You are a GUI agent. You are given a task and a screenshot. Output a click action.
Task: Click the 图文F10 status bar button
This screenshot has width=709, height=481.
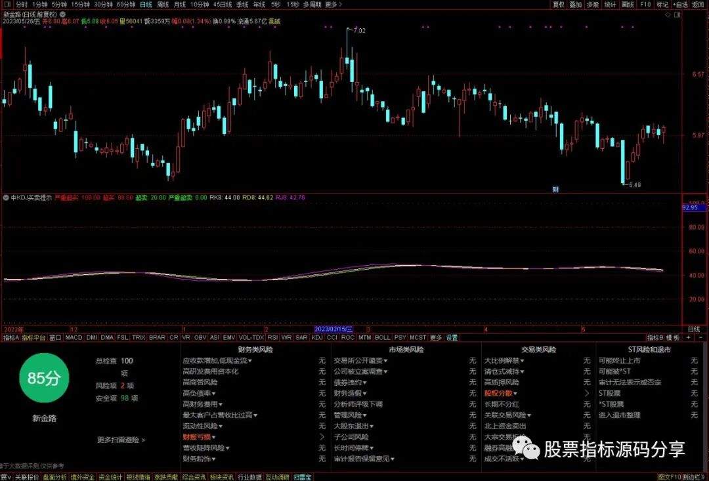[669, 477]
